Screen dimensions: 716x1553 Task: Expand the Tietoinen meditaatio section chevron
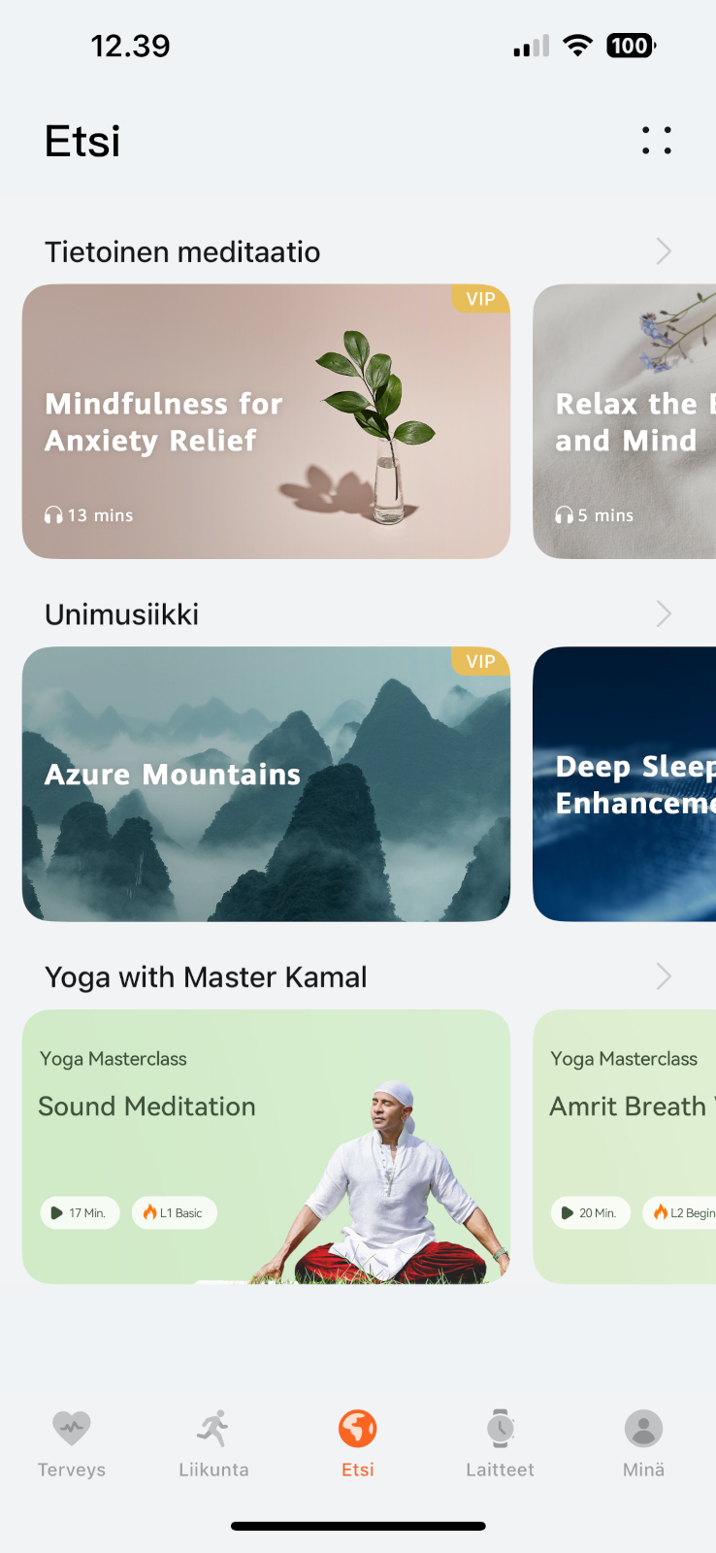(x=664, y=251)
